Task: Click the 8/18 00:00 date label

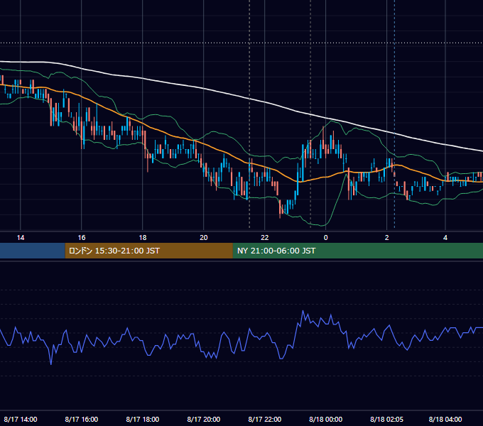Action: (x=325, y=419)
